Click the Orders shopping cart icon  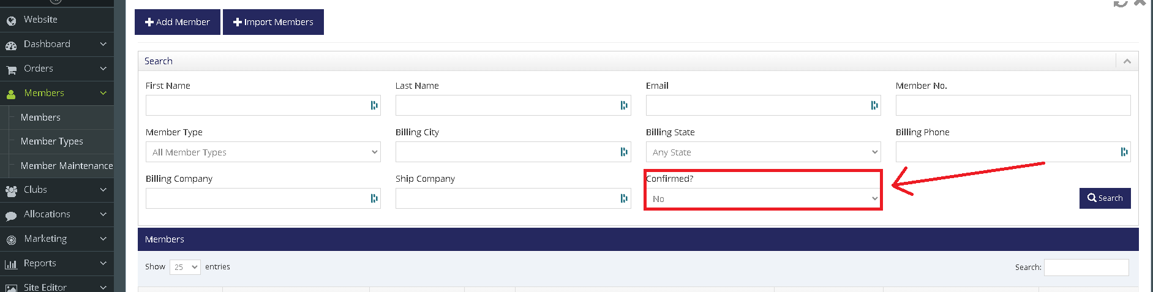coord(11,70)
